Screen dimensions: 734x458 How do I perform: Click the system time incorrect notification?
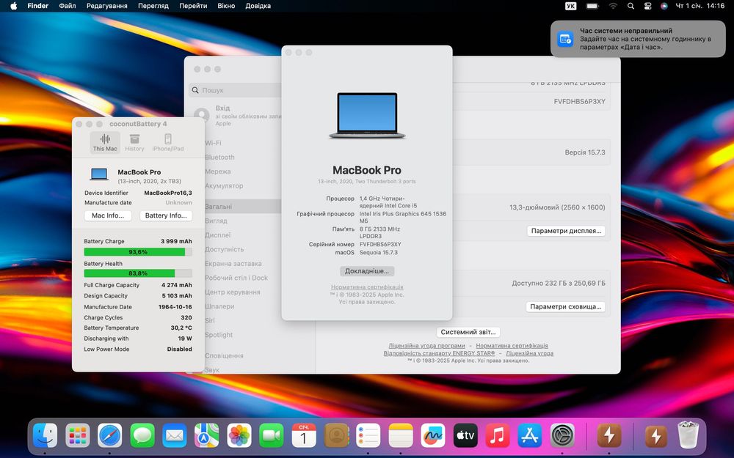(x=638, y=39)
